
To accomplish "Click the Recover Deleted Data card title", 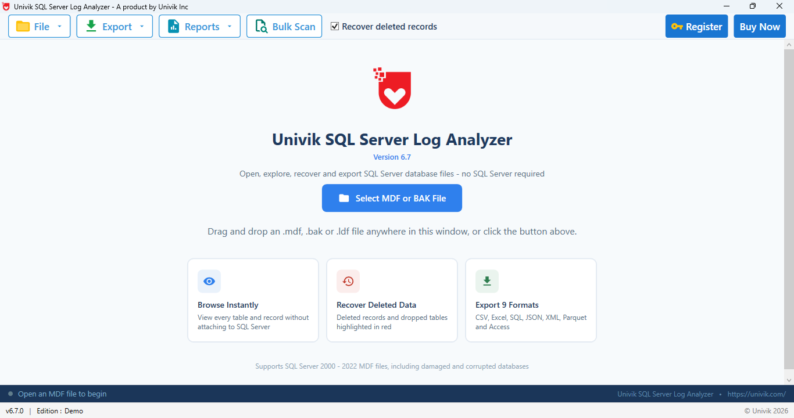I will 376,305.
